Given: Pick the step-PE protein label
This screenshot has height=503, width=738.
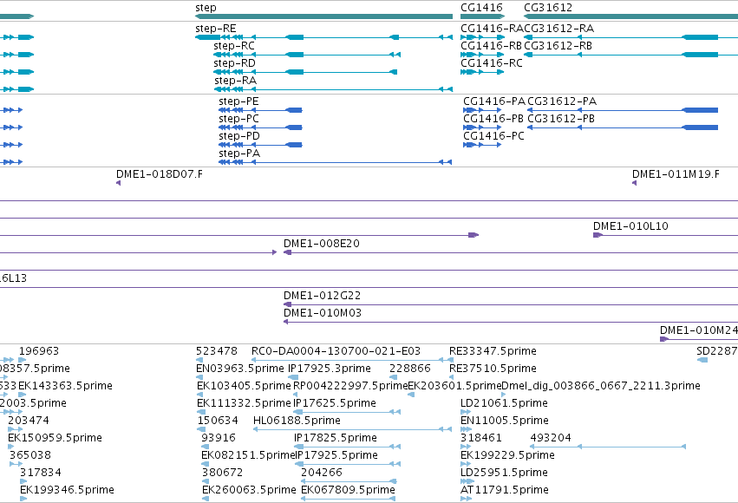Looking at the screenshot, I should pos(238,101).
